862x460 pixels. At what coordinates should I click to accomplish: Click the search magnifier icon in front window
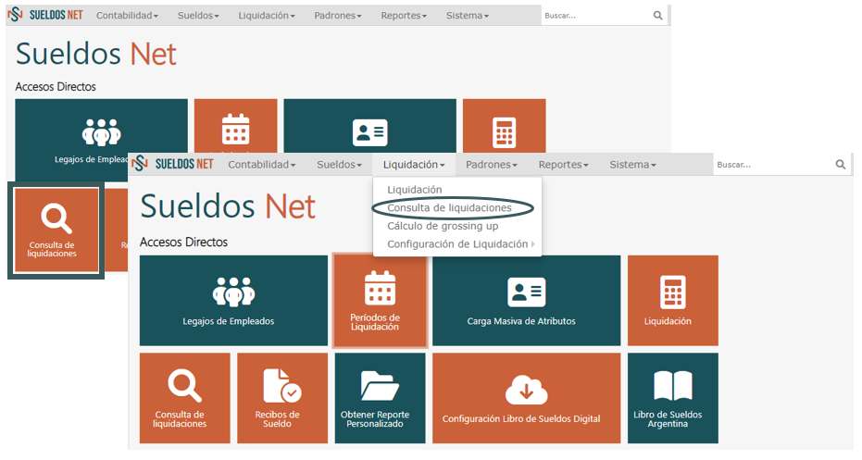[840, 165]
